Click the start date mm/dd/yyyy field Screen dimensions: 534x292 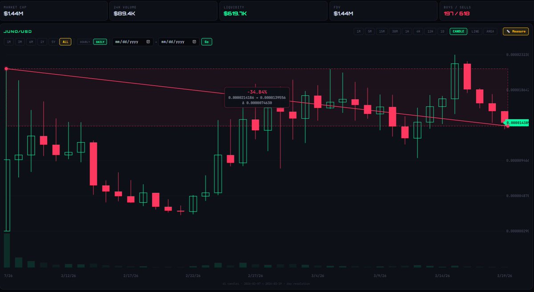[x=133, y=42]
